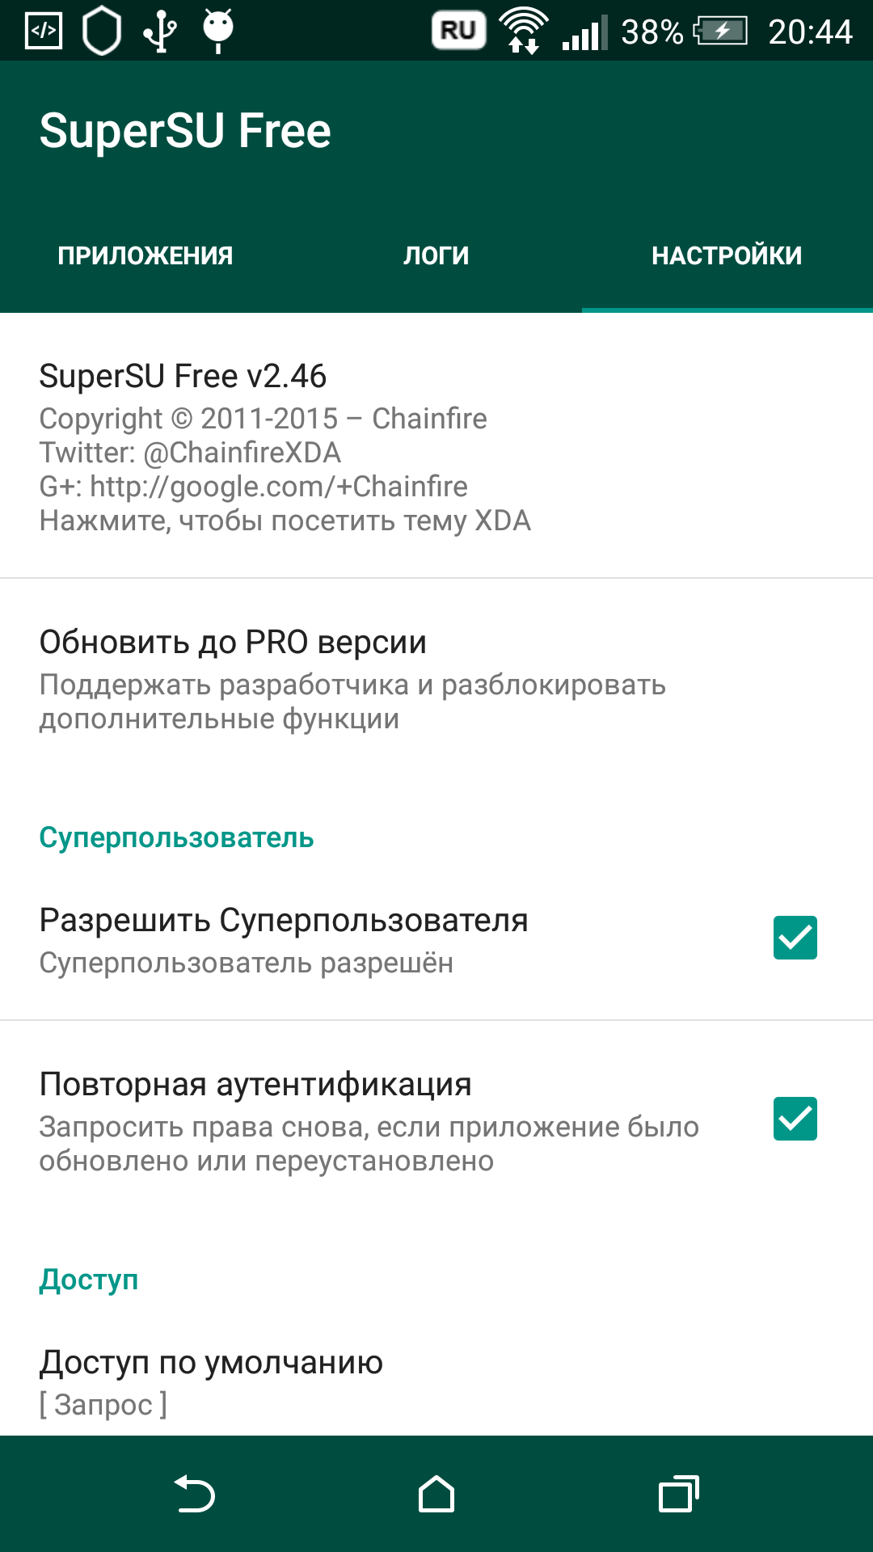The height and width of the screenshot is (1552, 873).
Task: Tap the battery charging icon
Action: [721, 32]
